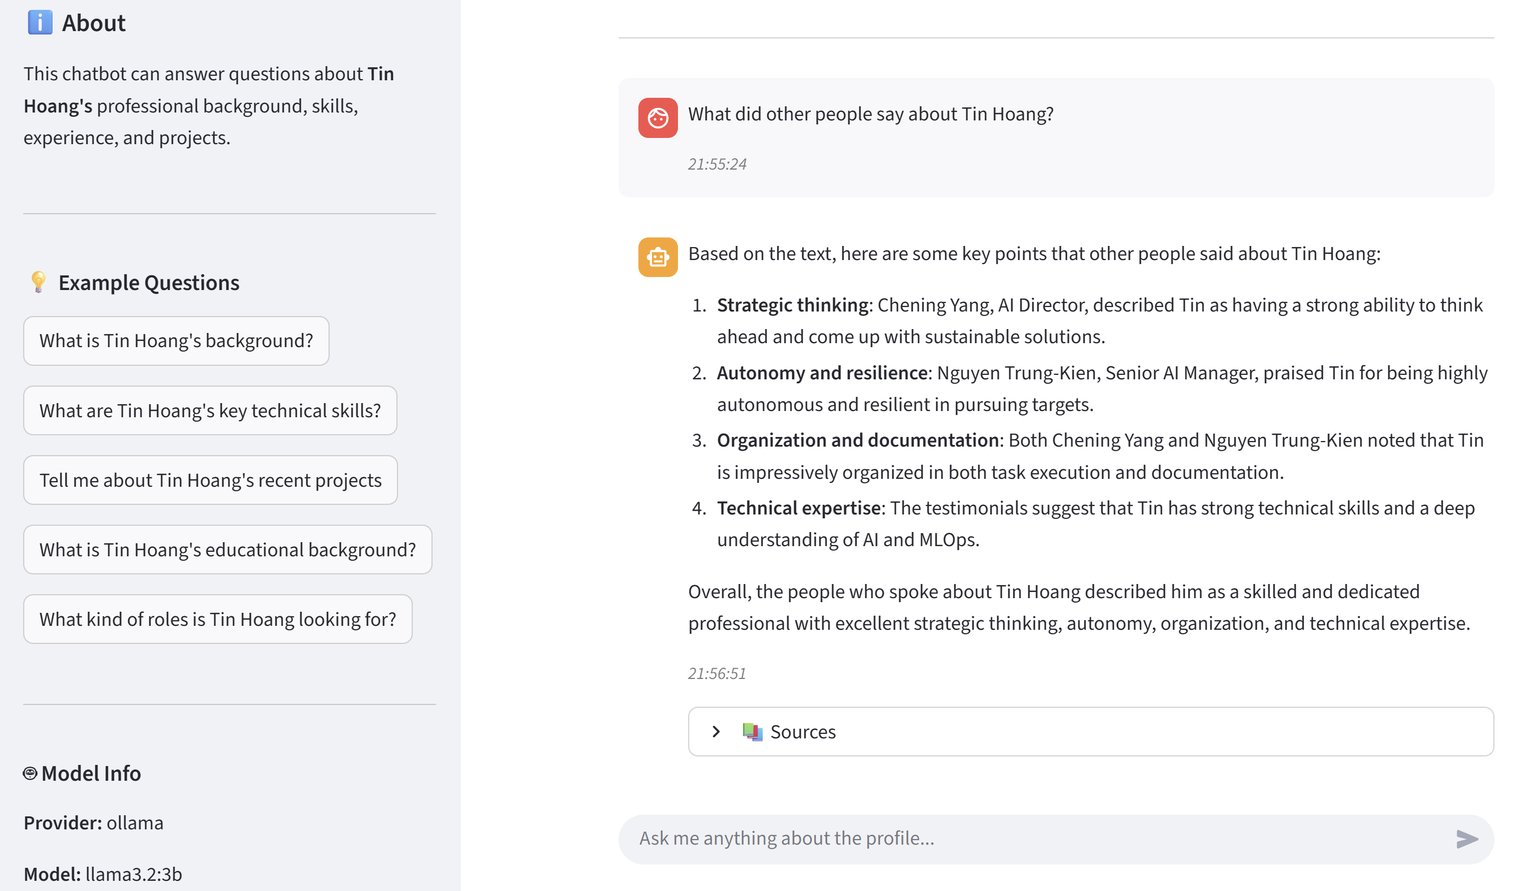Select 'What is Tin Hoang's background?'
Image resolution: width=1538 pixels, height=891 pixels.
click(x=176, y=340)
